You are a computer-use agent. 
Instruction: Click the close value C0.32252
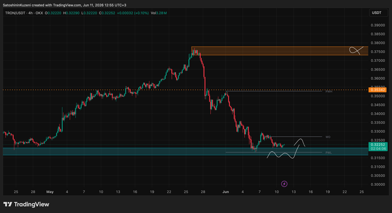pos(107,13)
